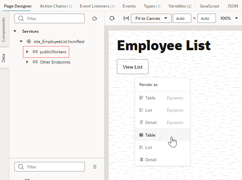
Task: Open the Events tab
Action: 129,6
